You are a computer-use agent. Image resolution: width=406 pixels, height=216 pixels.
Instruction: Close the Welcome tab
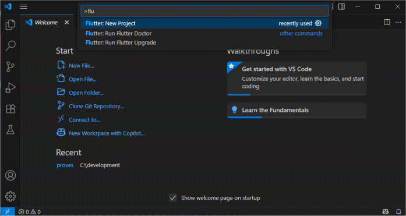(67, 22)
